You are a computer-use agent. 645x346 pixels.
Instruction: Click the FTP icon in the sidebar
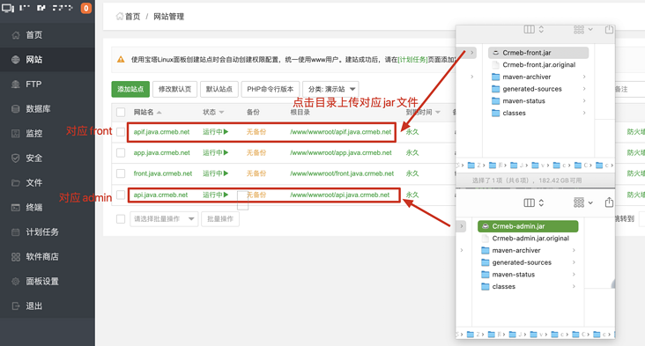pyautogui.click(x=16, y=85)
